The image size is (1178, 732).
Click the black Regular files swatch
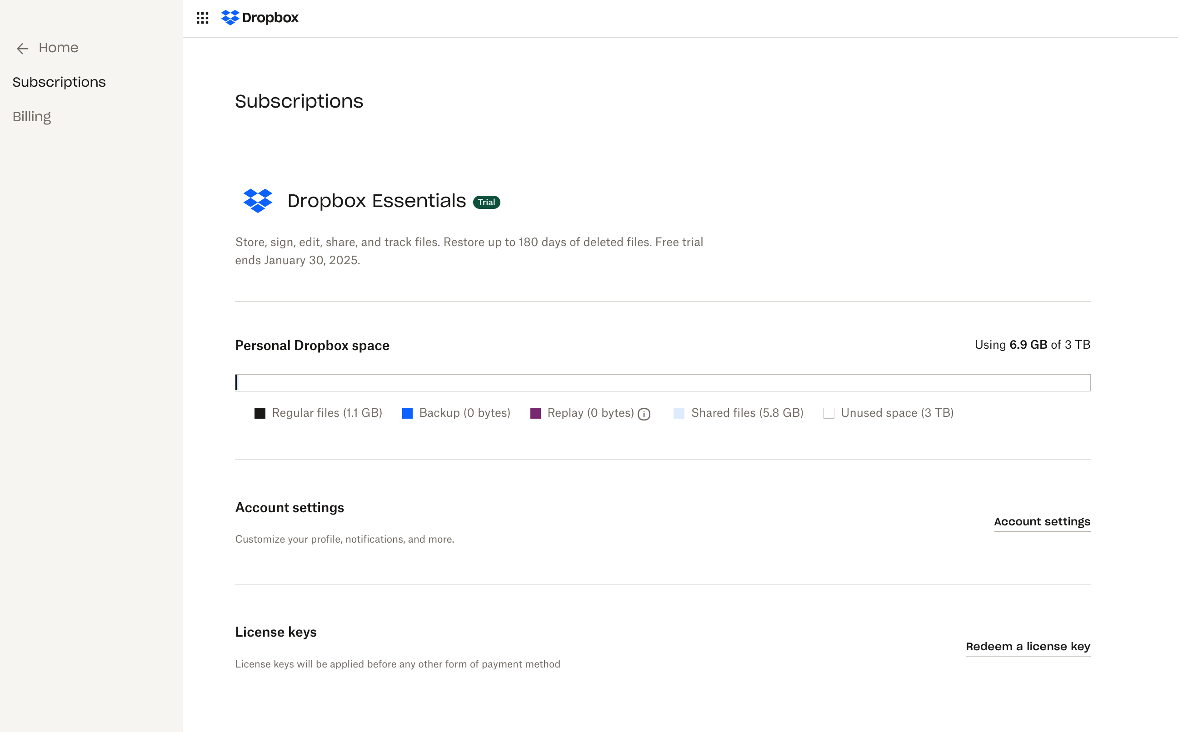point(260,413)
